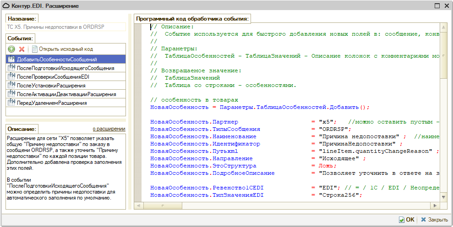Image resolution: width=453 pixels, height=227 pixels.
Task: Click the Закрыть button
Action: tap(434, 220)
